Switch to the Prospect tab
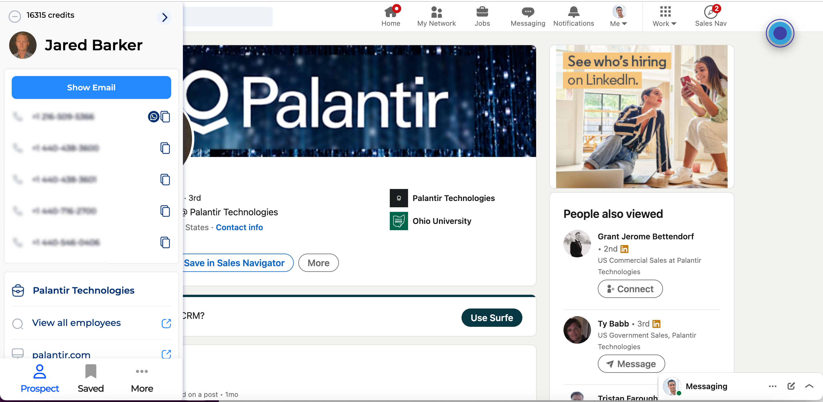Image resolution: width=823 pixels, height=402 pixels. (40, 379)
